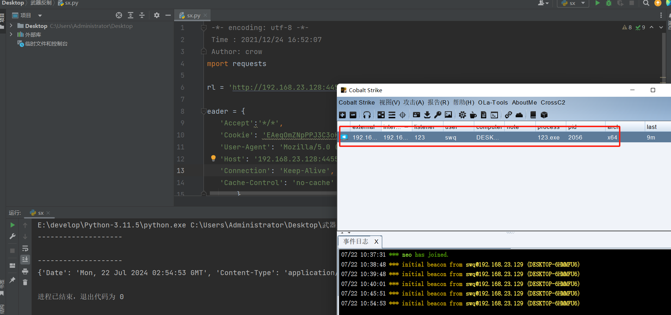This screenshot has width=671, height=315.
Task: Open the 帮助(H) menu
Action: tap(464, 102)
